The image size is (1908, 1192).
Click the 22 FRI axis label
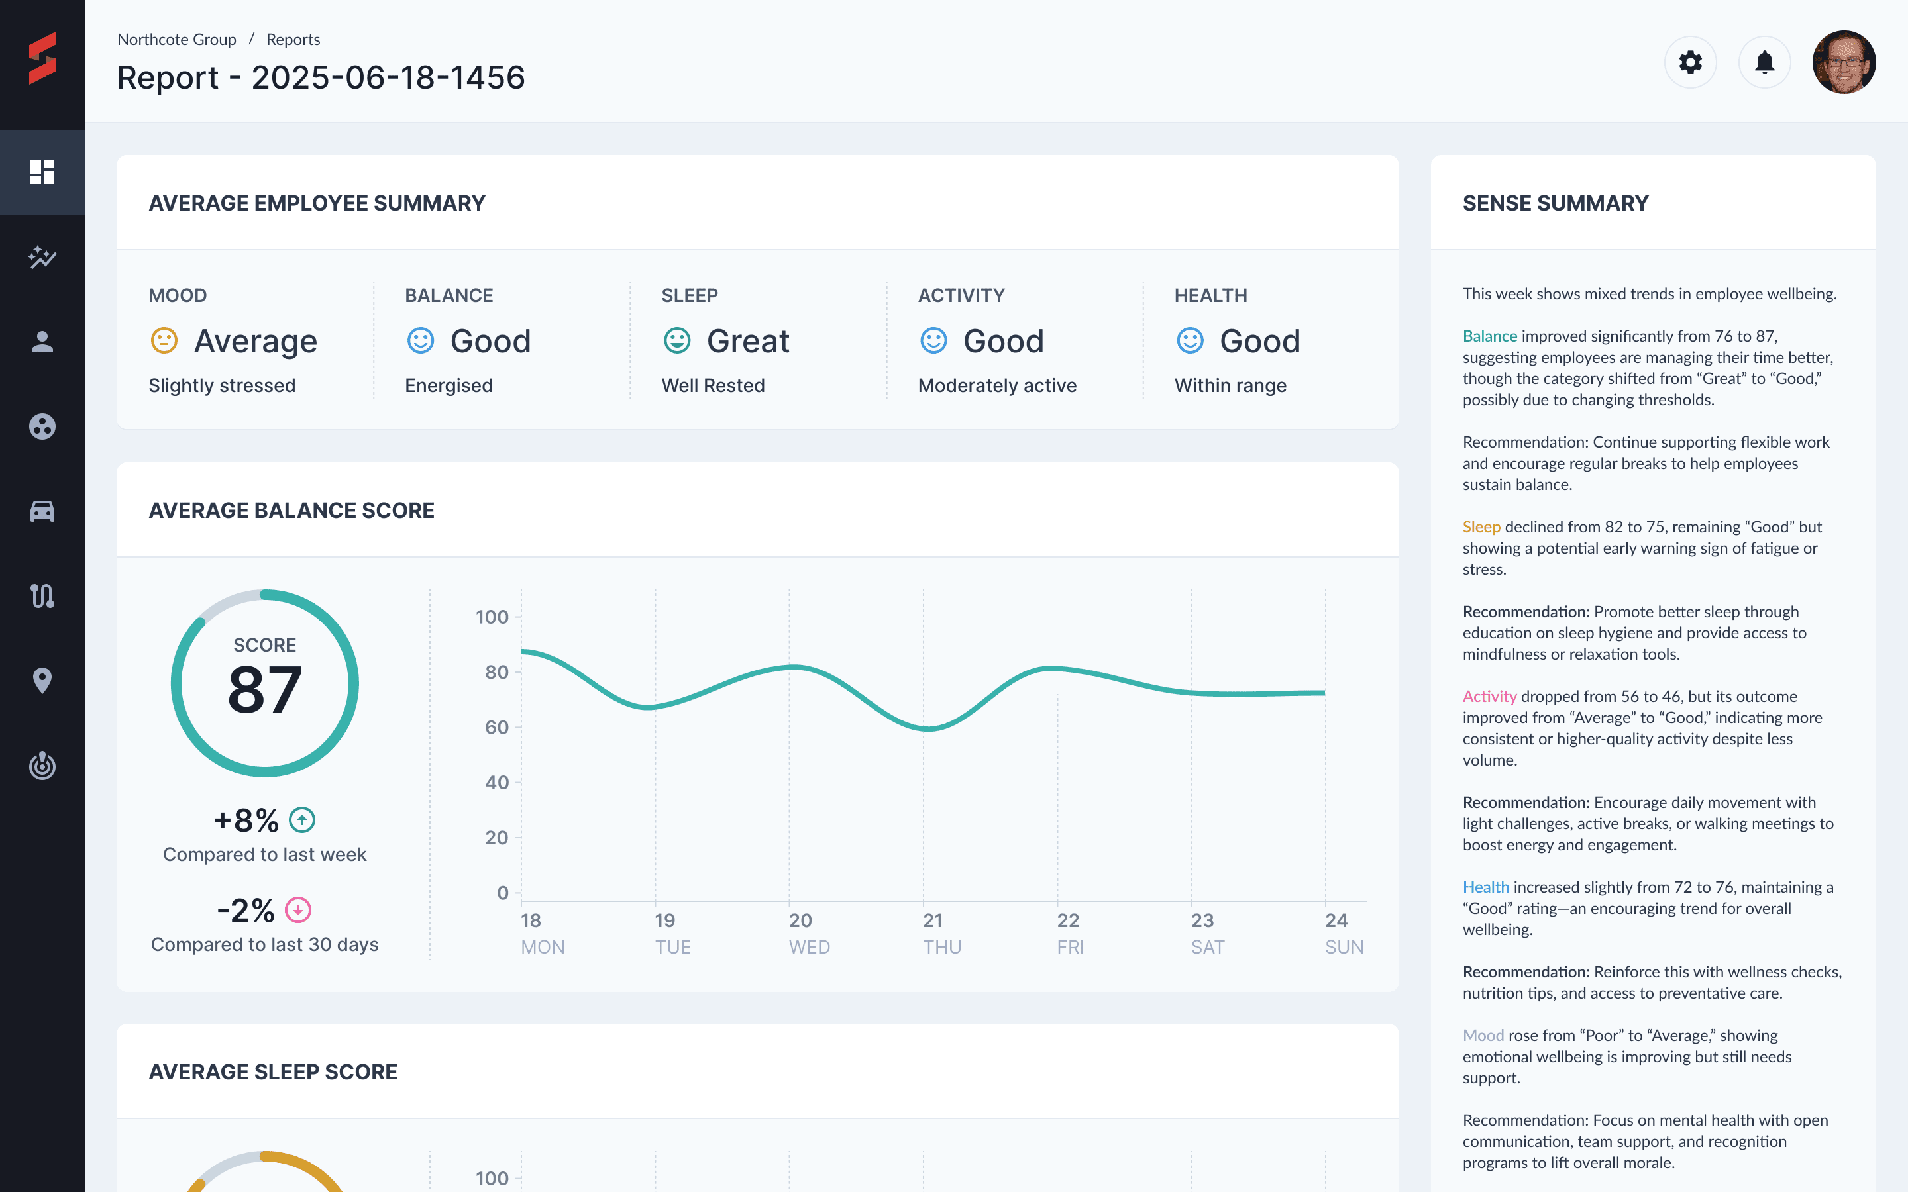point(1071,934)
